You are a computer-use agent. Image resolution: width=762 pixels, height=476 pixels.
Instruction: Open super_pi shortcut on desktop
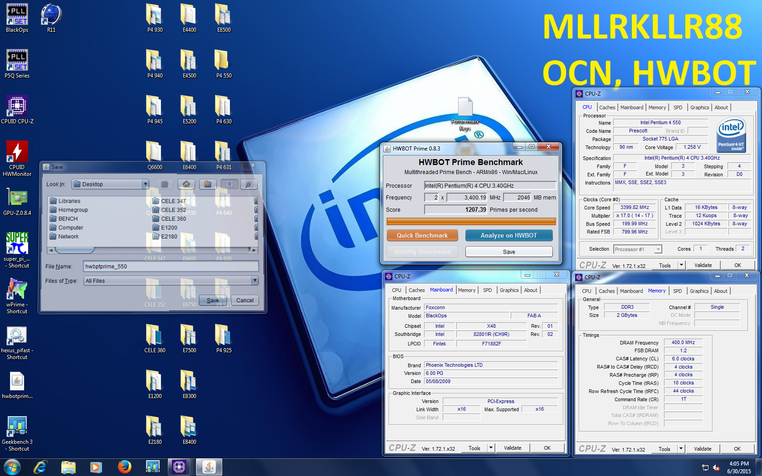tap(17, 250)
